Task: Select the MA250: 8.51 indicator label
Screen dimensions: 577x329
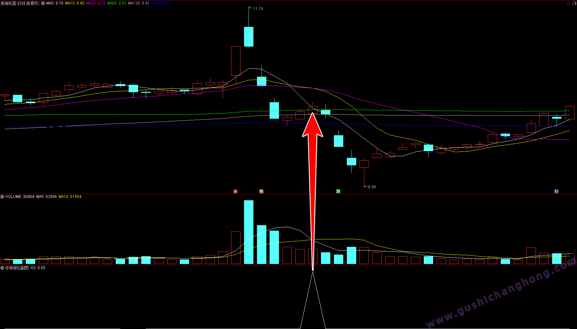Action: (162, 3)
